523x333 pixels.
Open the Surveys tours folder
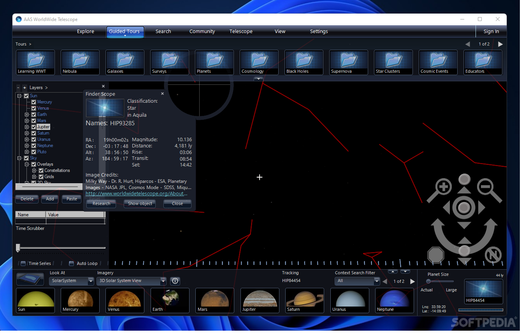(170, 62)
